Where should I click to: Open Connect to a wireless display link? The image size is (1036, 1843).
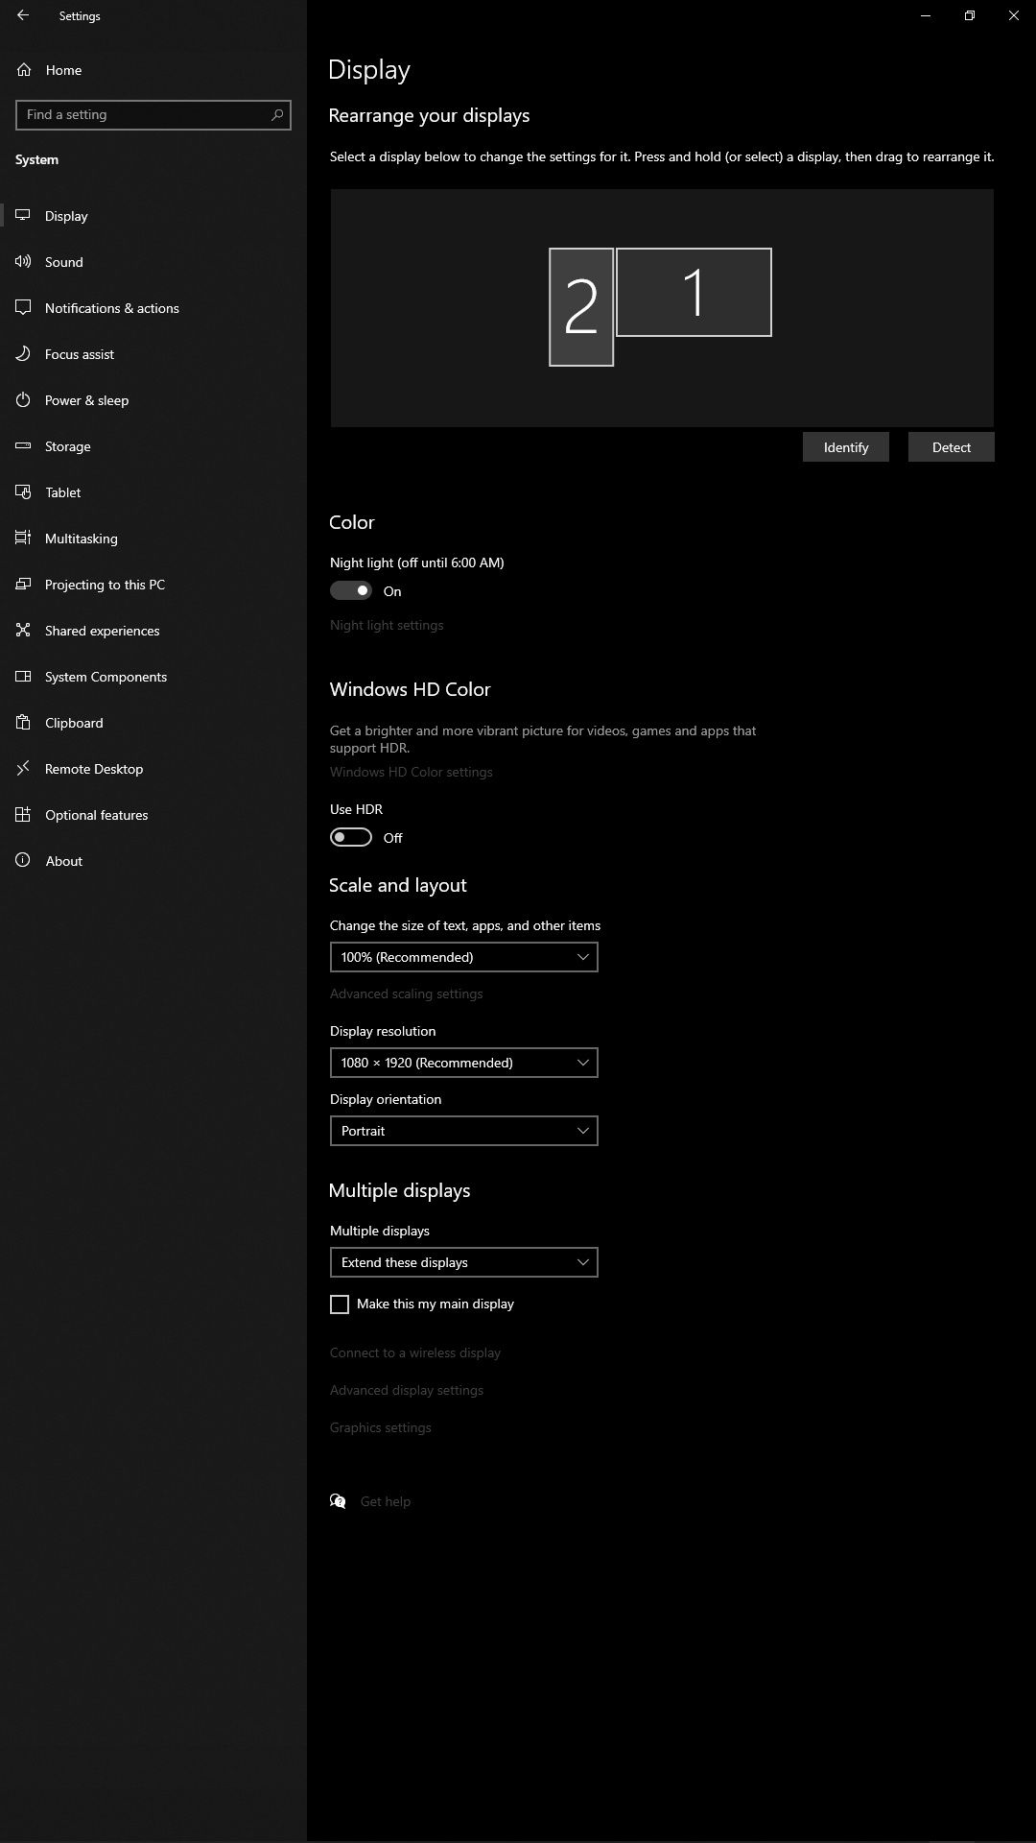(415, 1352)
